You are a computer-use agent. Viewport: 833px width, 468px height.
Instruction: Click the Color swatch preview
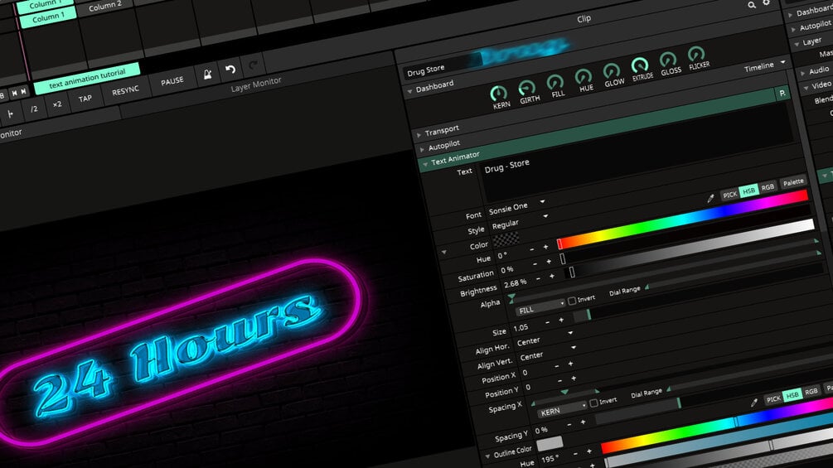pos(506,239)
